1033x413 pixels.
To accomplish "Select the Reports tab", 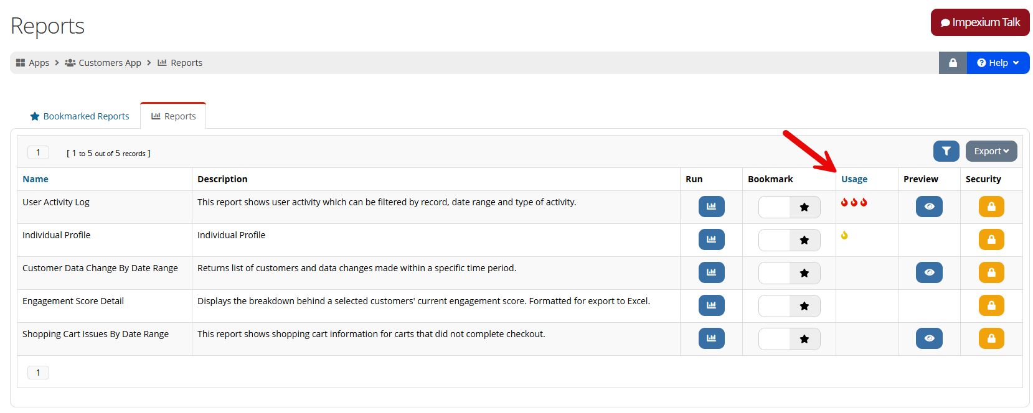I will pyautogui.click(x=173, y=116).
